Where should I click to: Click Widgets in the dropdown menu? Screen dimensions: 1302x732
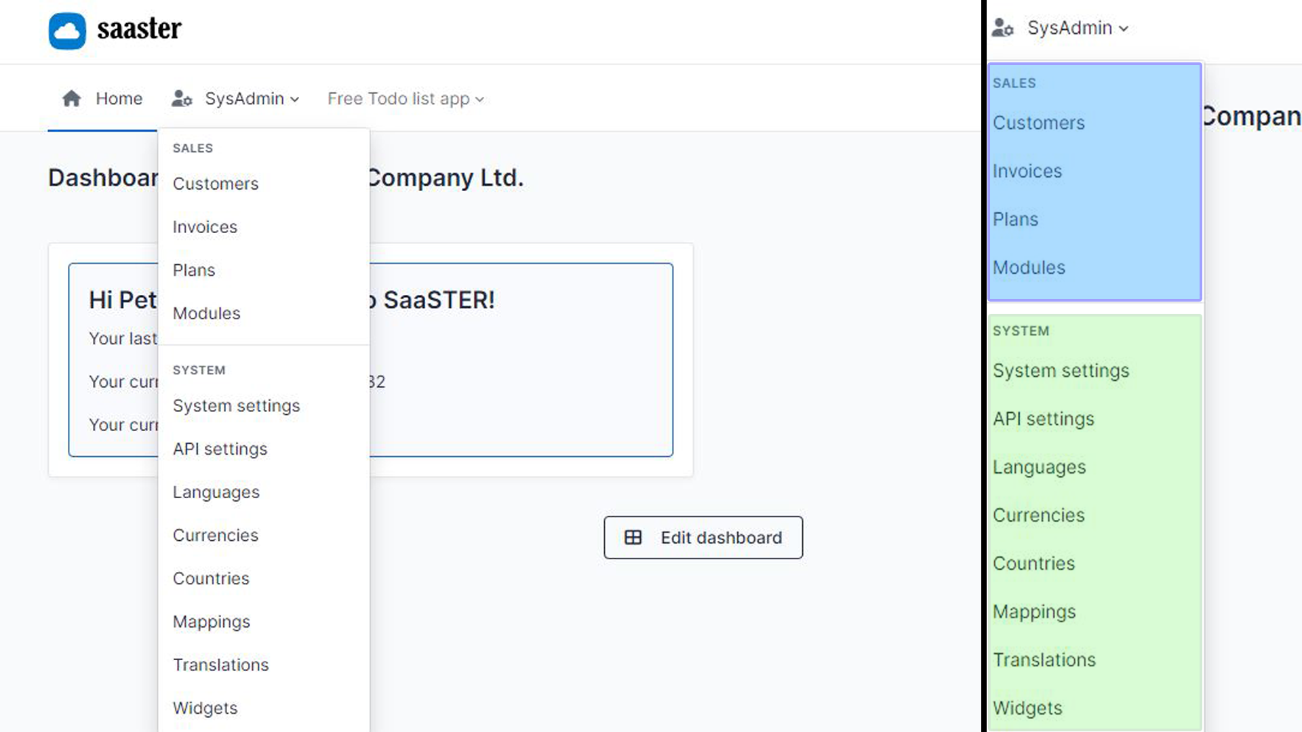pos(205,708)
